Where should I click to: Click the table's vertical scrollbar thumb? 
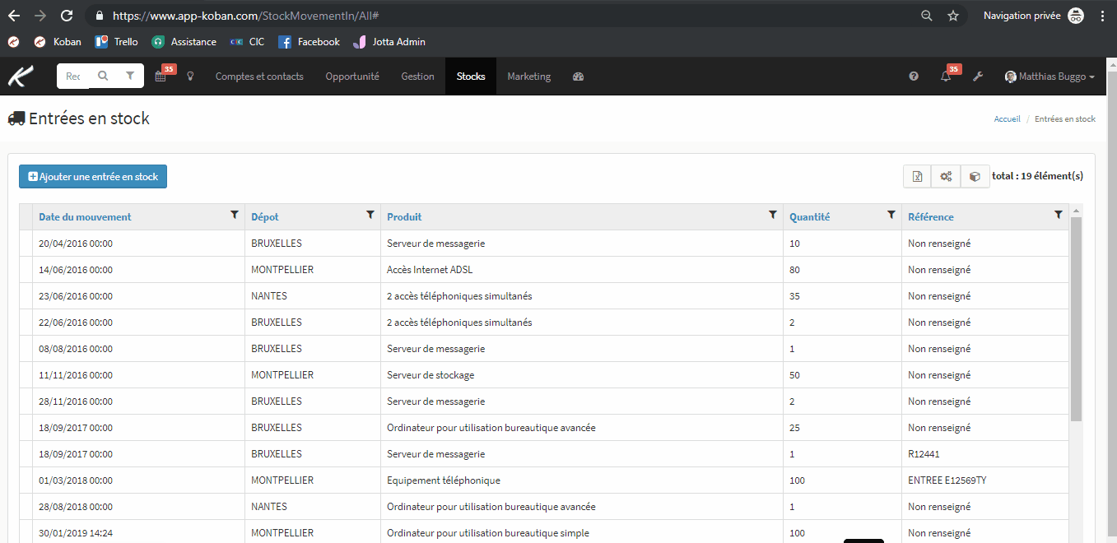(1076, 319)
